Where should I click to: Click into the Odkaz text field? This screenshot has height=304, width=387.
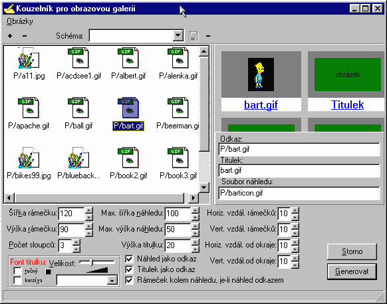point(299,150)
